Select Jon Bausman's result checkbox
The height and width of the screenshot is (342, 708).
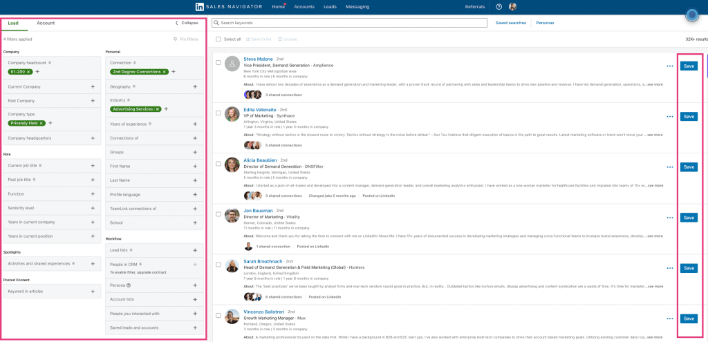[x=218, y=214]
